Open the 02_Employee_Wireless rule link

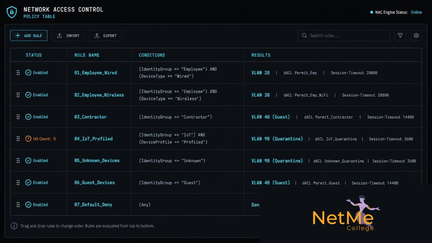[x=99, y=95]
